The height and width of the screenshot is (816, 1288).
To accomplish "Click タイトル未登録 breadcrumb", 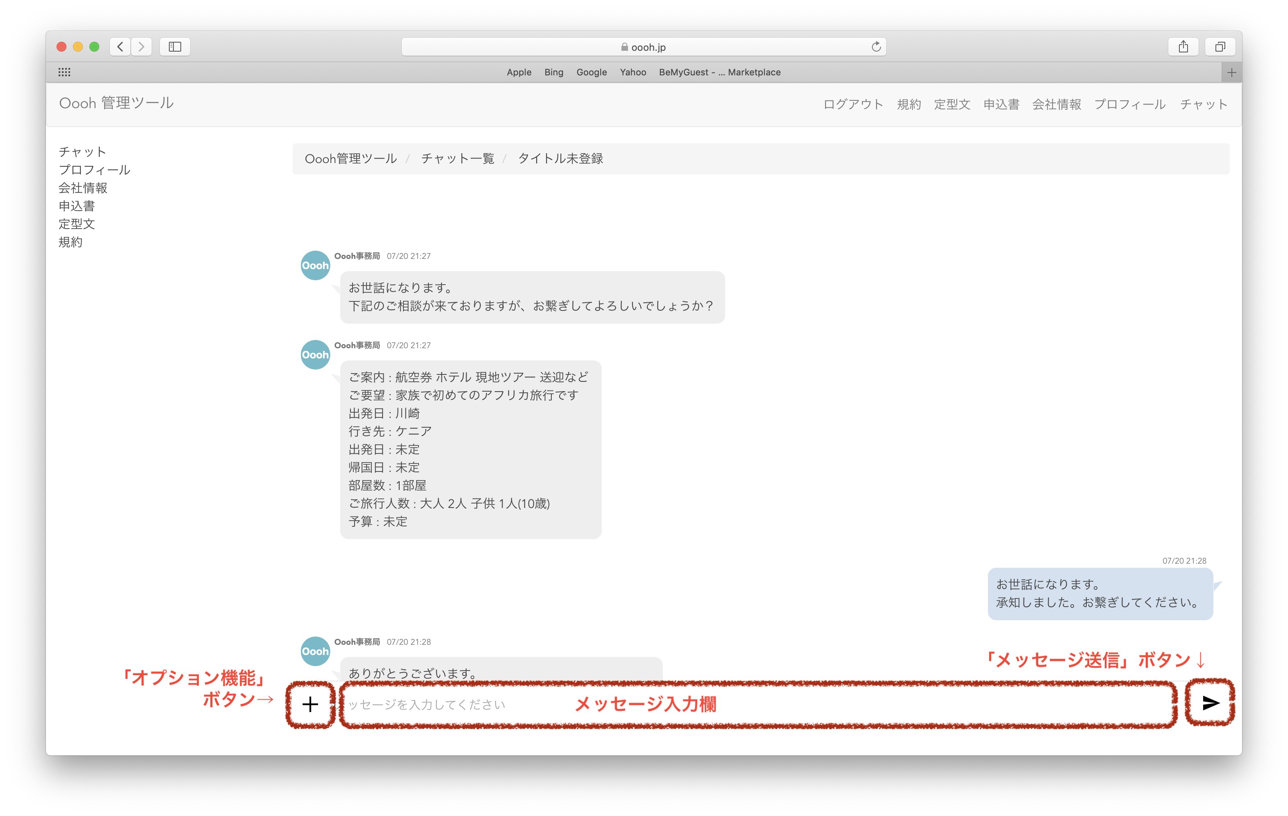I will click(560, 158).
